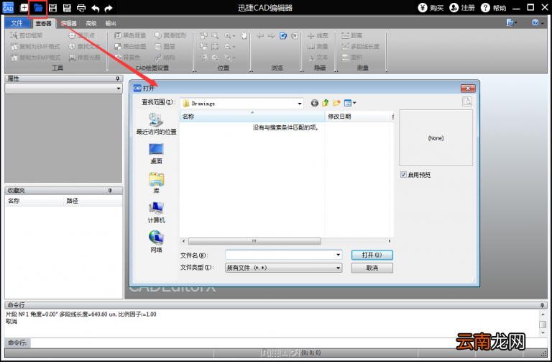Open the 结构 structure tool

[165, 58]
